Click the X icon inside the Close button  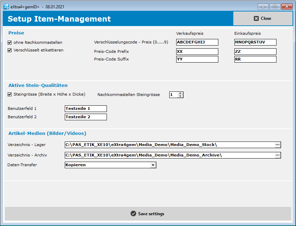point(256,18)
